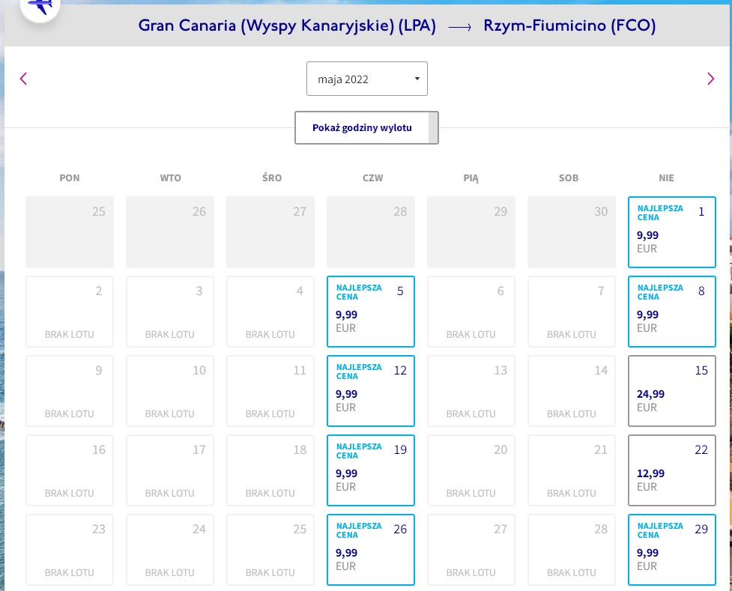Click the dropdown arrow beside maja 2022

(417, 79)
